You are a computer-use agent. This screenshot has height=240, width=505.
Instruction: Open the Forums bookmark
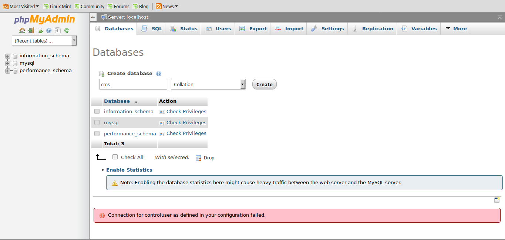118,6
